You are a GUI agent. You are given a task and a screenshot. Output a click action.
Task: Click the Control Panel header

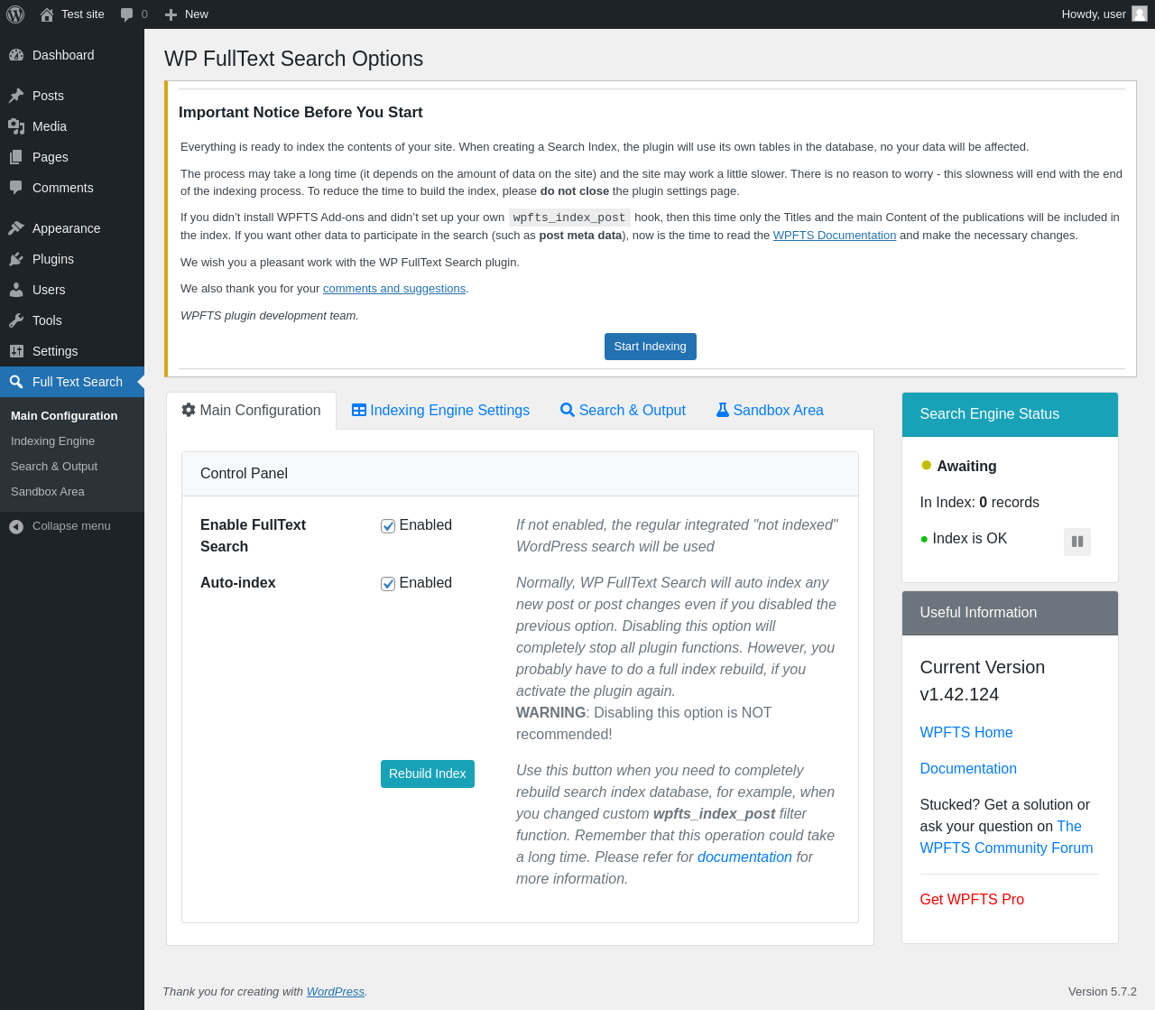[520, 474]
